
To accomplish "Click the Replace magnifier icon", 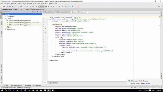I will click(27, 6).
